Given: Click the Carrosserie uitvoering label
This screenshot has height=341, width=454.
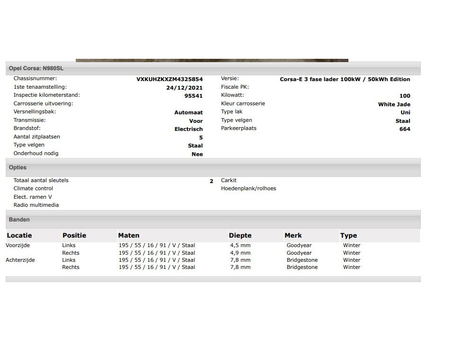Looking at the screenshot, I should 43,103.
